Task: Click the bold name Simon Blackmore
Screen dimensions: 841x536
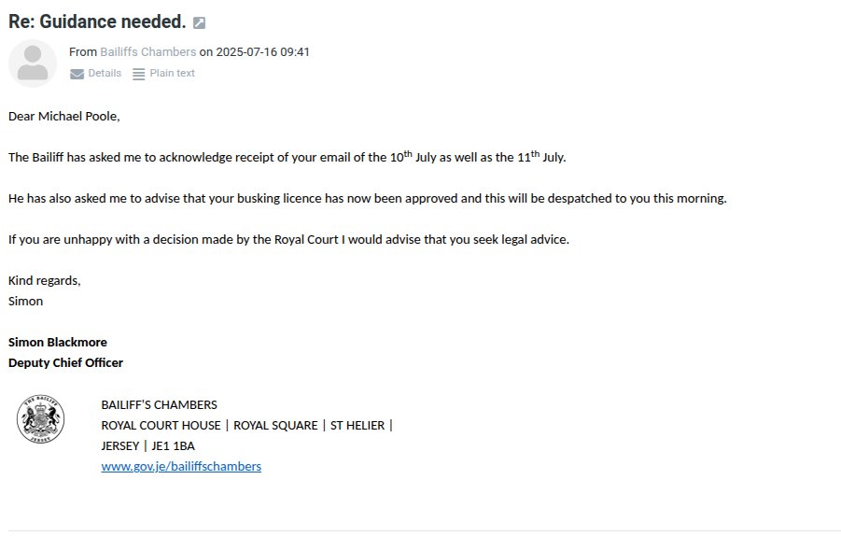Action: (x=57, y=342)
